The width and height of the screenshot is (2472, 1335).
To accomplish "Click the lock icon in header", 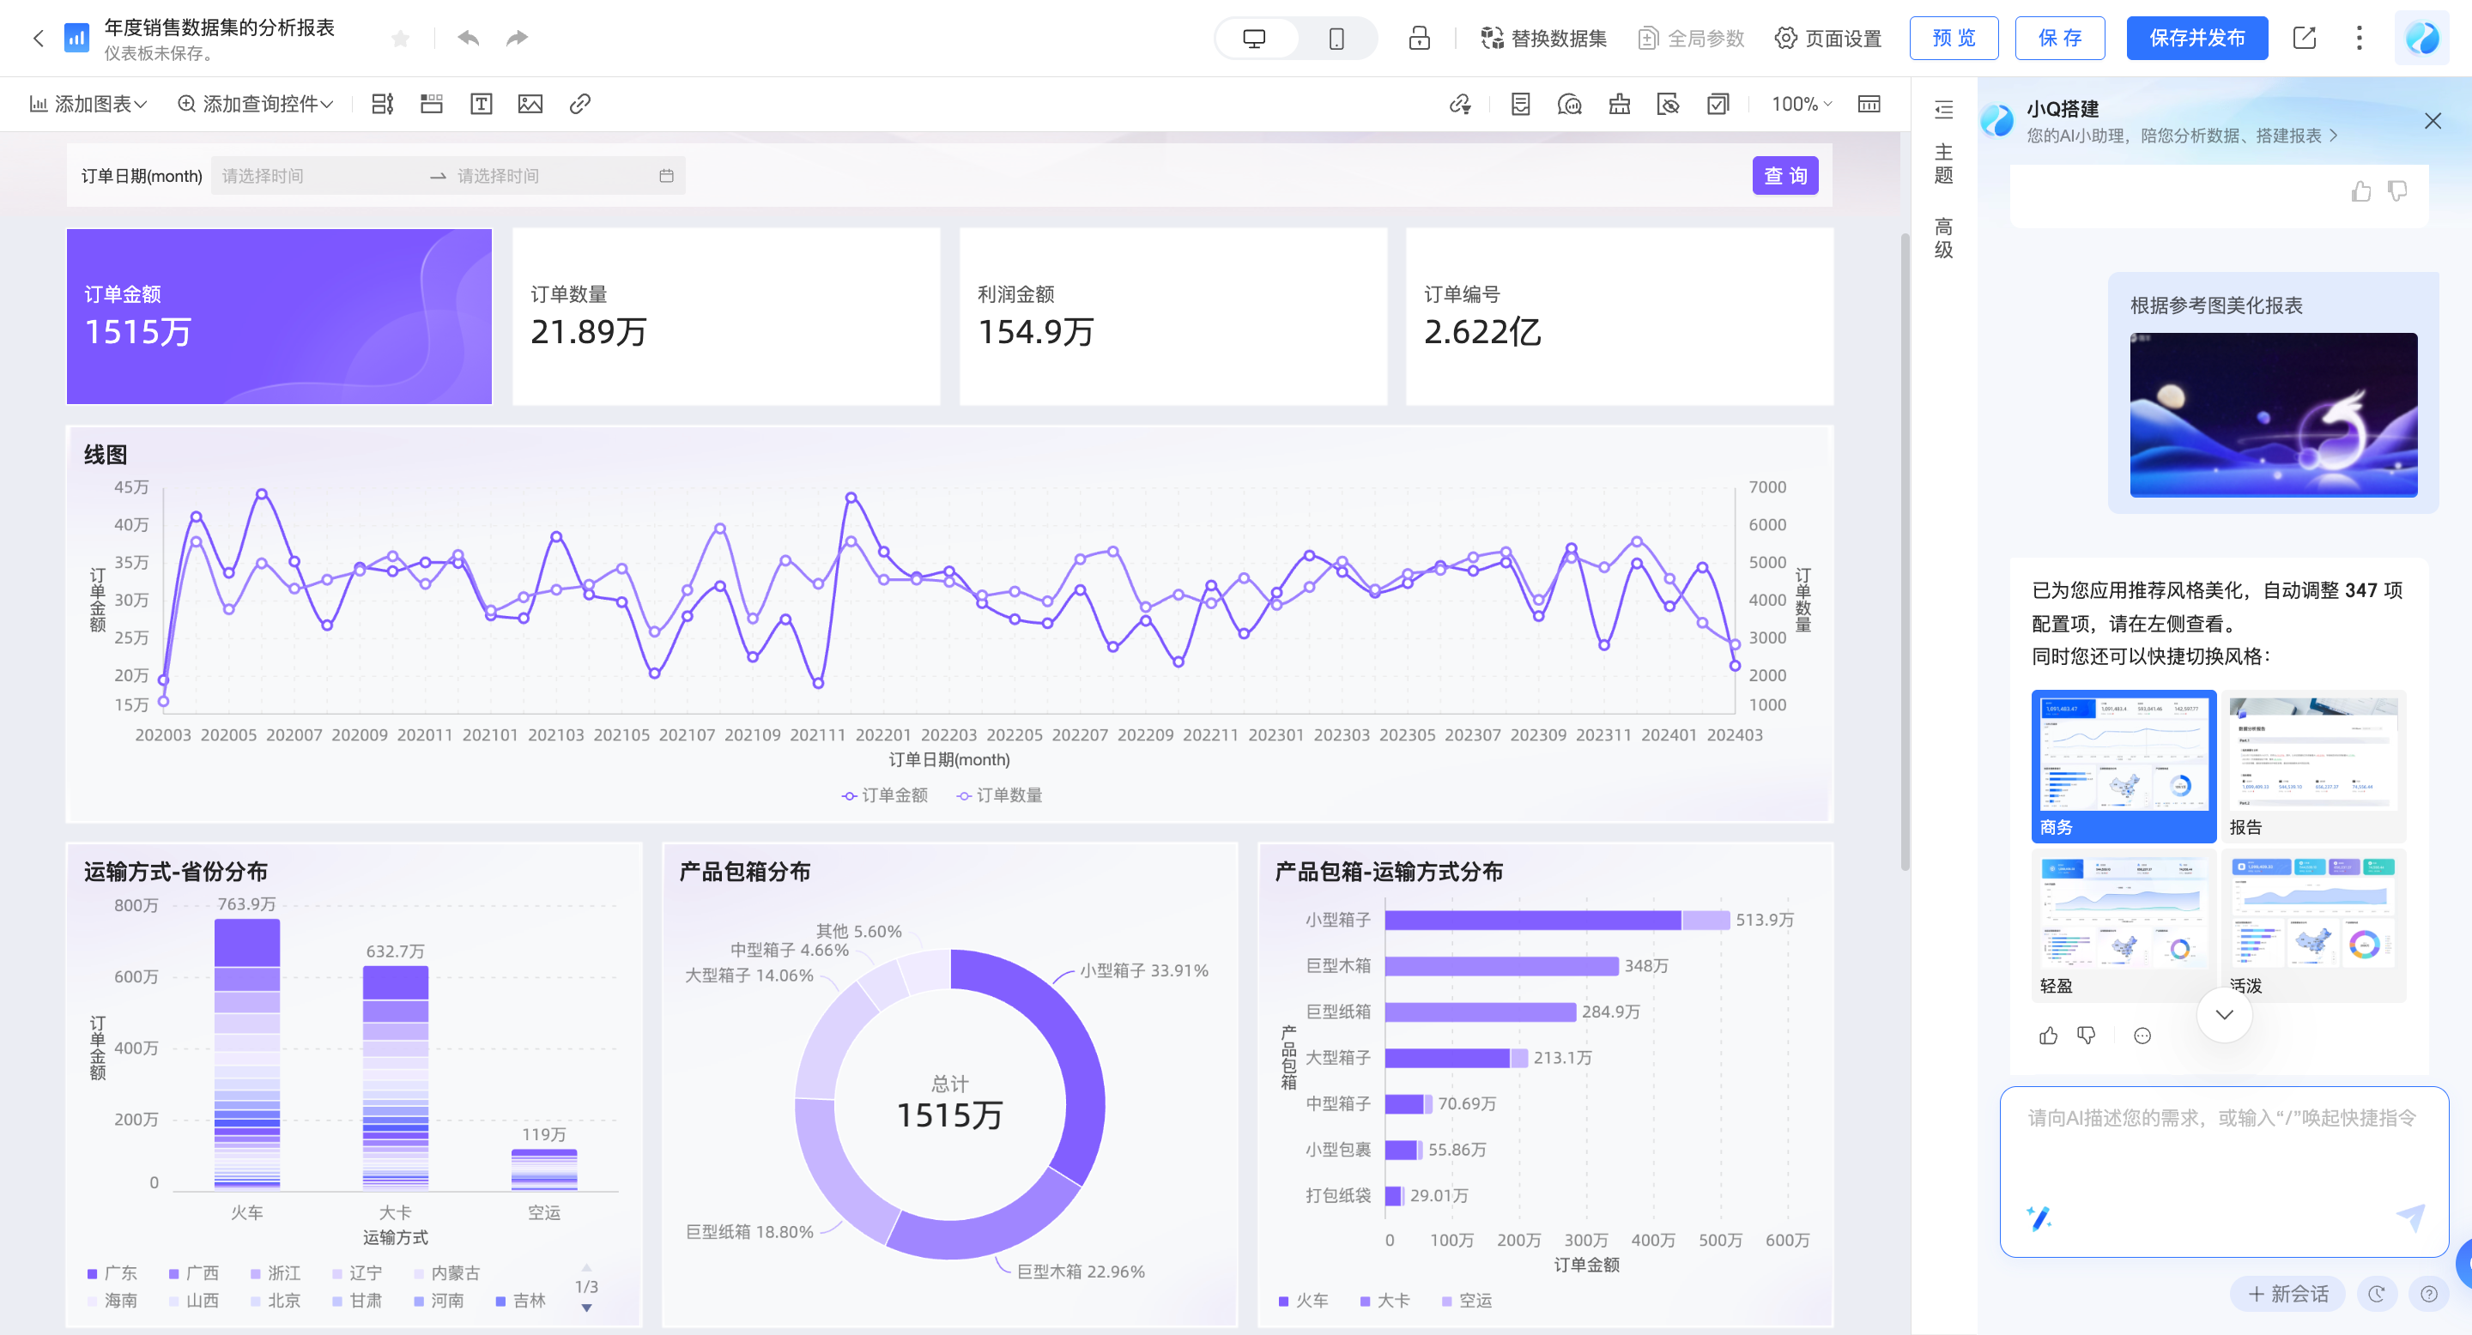I will pyautogui.click(x=1420, y=39).
